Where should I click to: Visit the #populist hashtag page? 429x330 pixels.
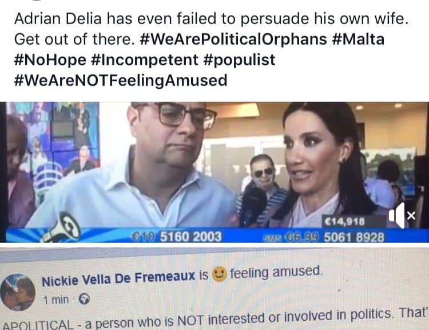240,60
